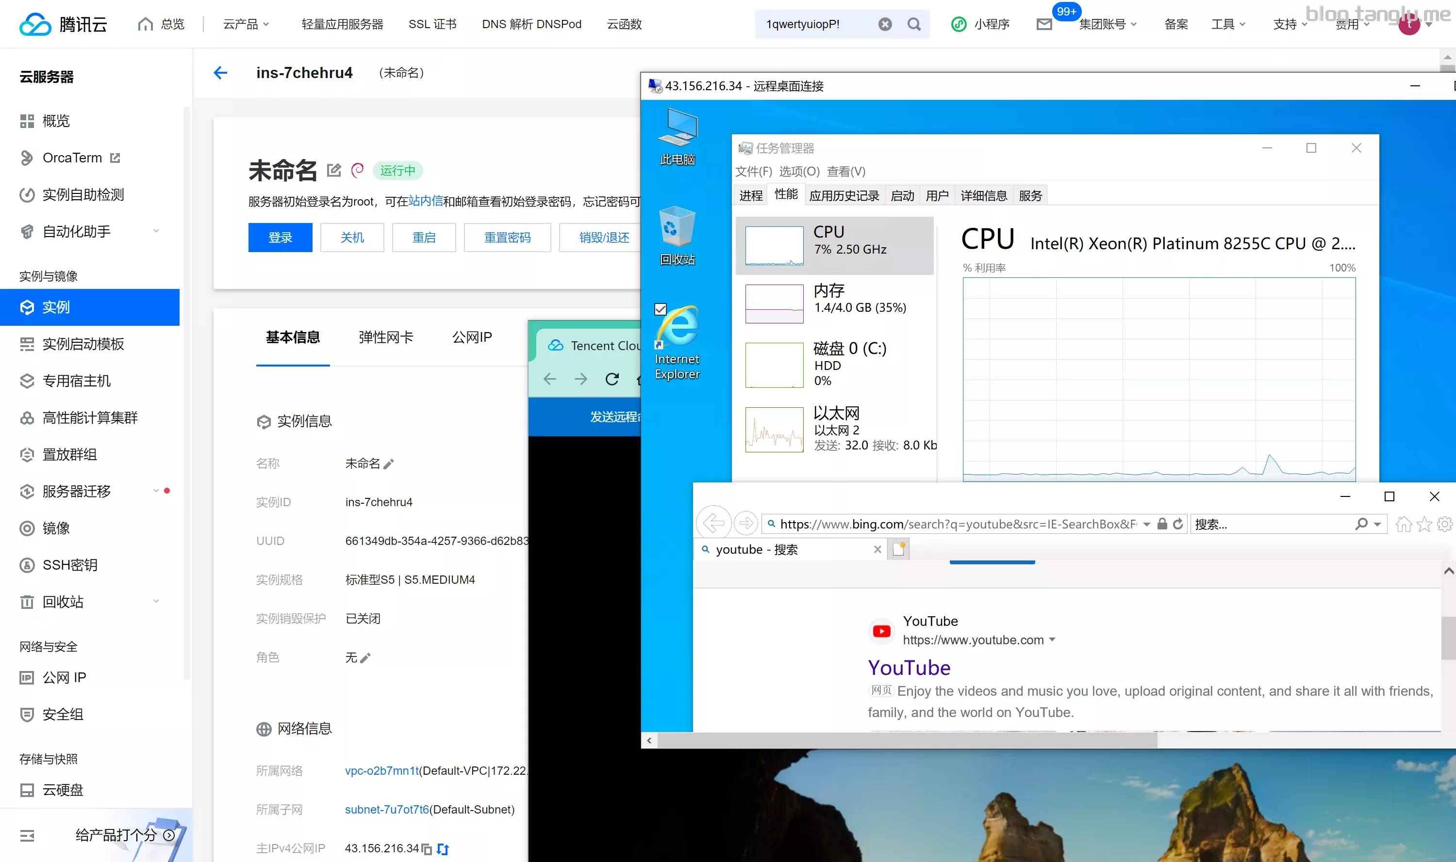
Task: Click the 重置密码 button
Action: (x=507, y=238)
